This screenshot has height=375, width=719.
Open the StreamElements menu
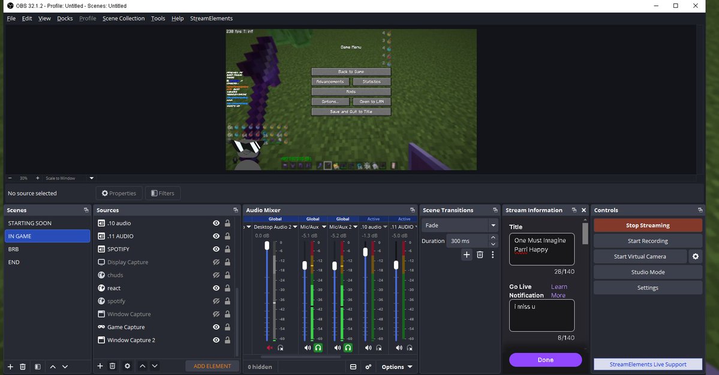(x=212, y=19)
